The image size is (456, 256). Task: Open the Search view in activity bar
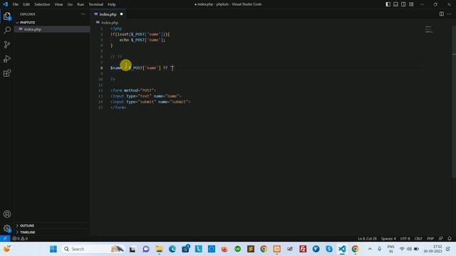coord(7,30)
